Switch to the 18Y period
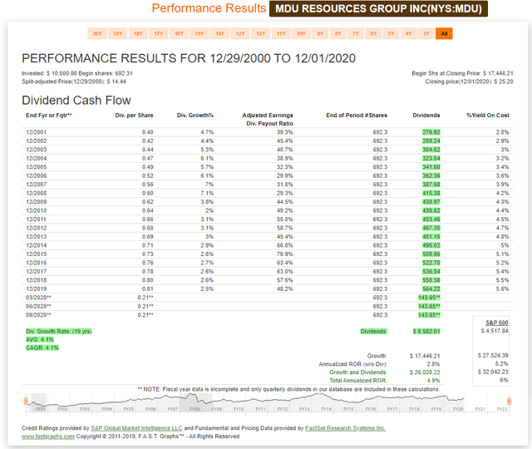Viewport: 532px width, 449px height. pyautogui.click(x=138, y=33)
